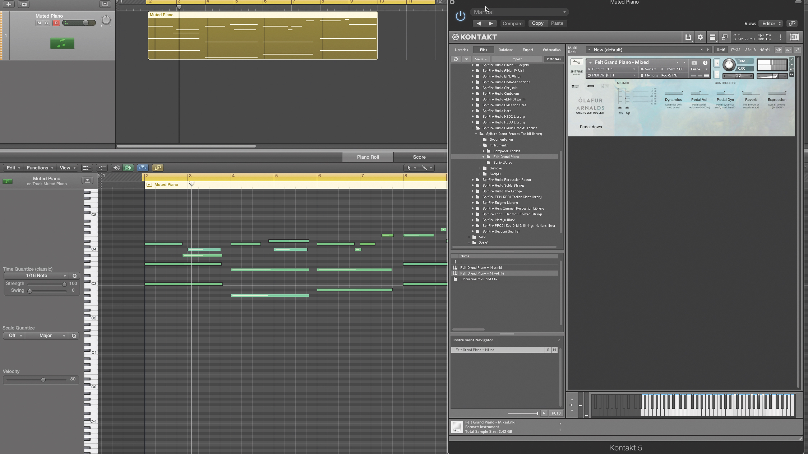Toggle the Instr Nav pane button

(x=553, y=59)
